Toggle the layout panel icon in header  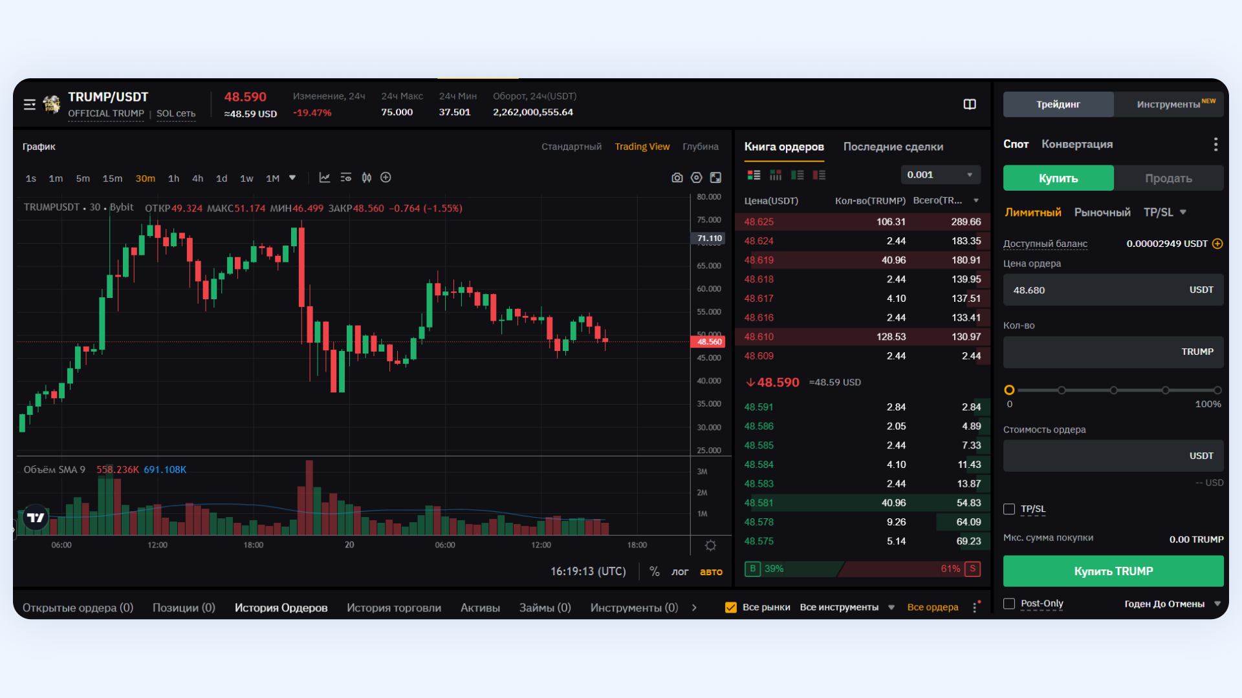coord(970,105)
